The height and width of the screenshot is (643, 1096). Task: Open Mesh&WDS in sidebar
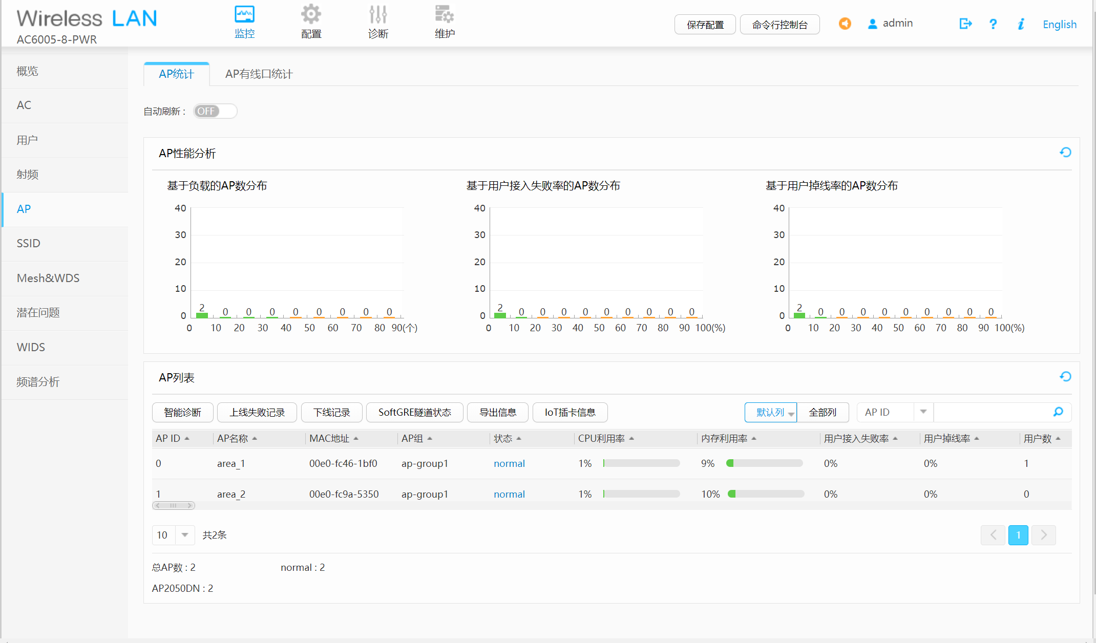(x=65, y=278)
